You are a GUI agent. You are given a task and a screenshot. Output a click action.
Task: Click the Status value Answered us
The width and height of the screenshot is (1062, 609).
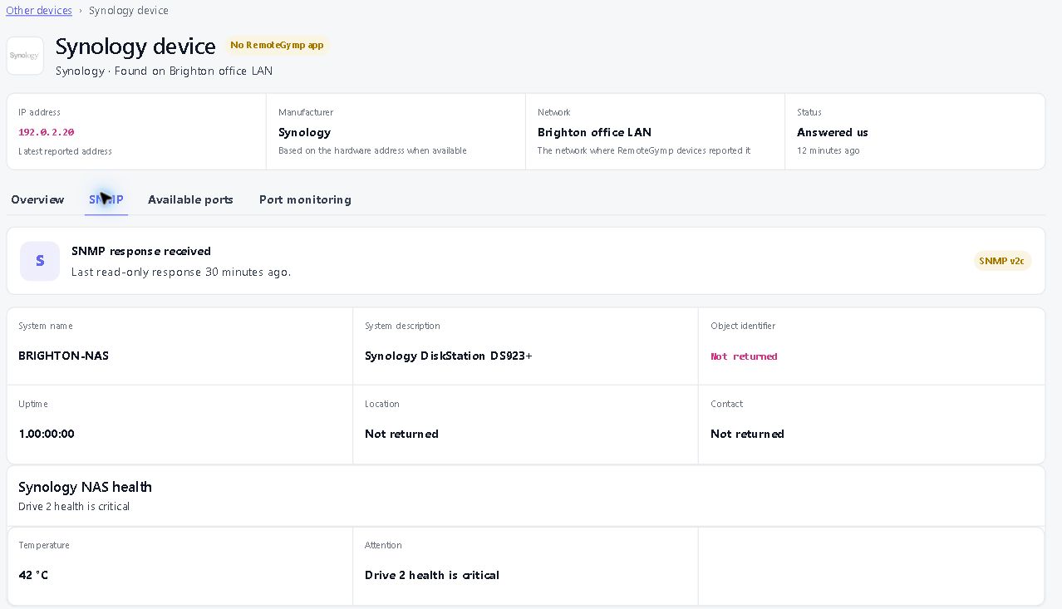[x=833, y=132]
